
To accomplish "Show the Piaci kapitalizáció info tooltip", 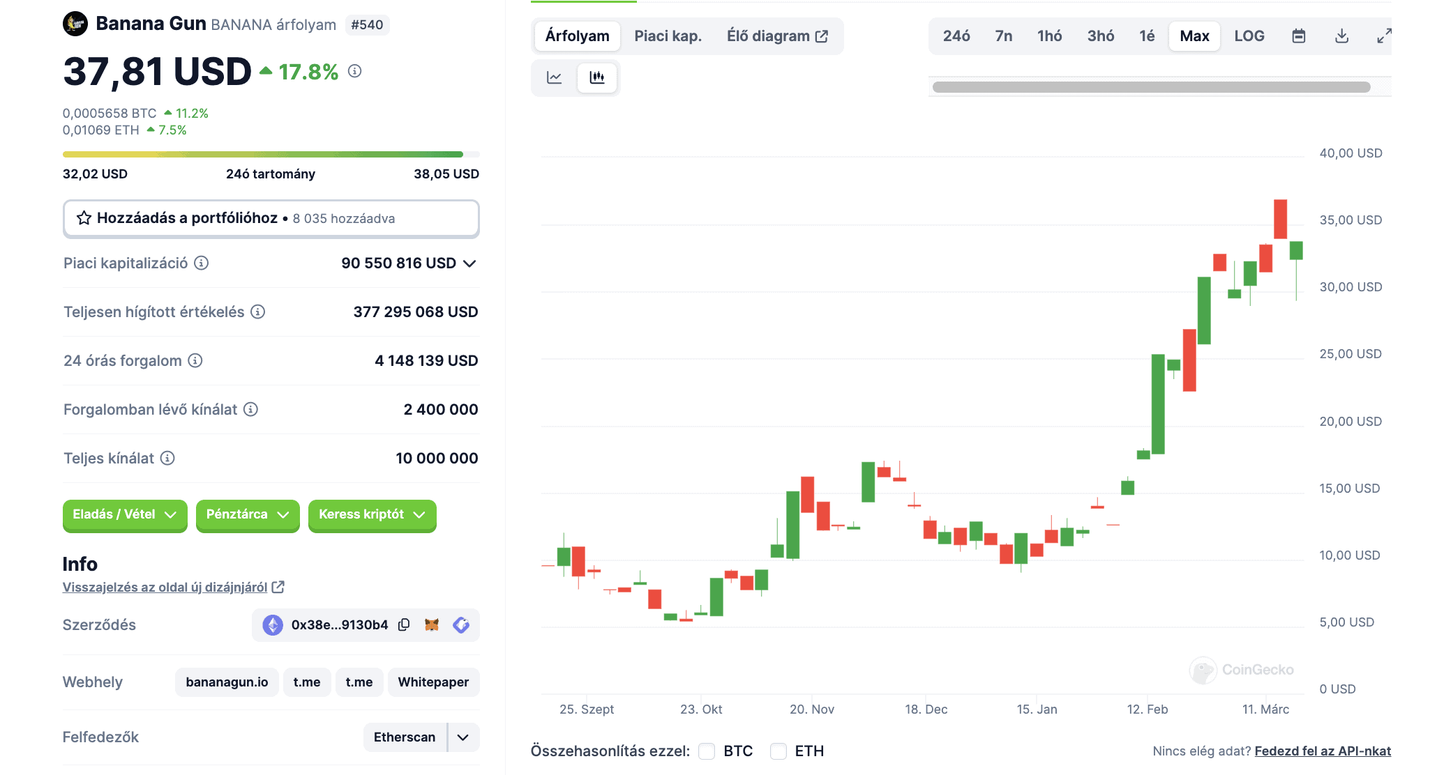I will pos(202,263).
